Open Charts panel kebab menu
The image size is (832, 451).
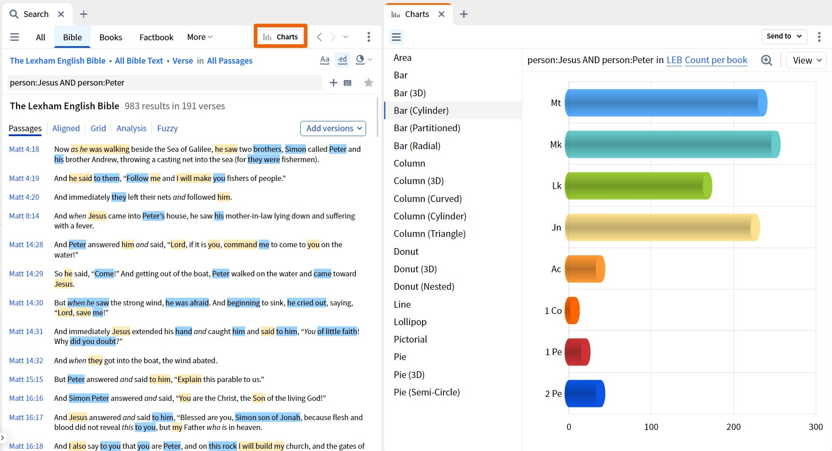coord(819,37)
